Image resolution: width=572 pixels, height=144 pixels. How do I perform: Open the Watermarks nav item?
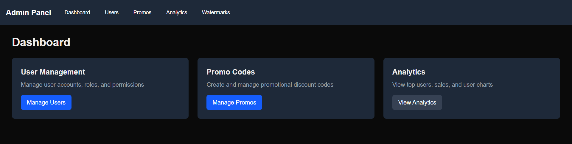click(216, 12)
